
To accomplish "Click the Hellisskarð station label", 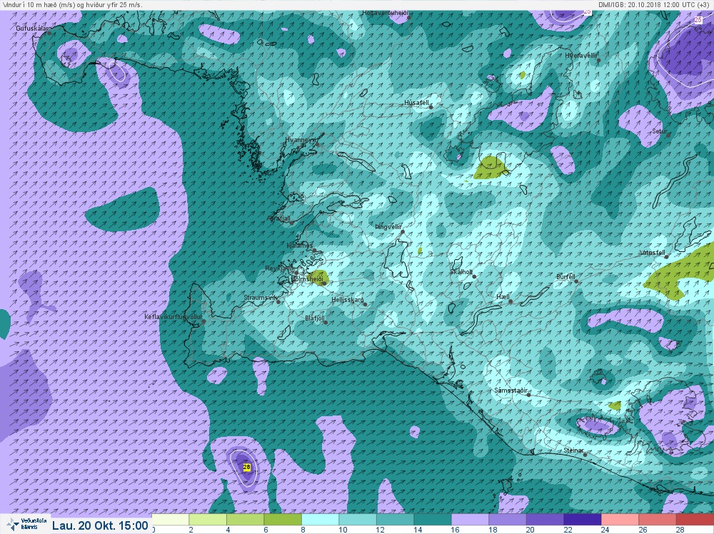I will pos(348,300).
